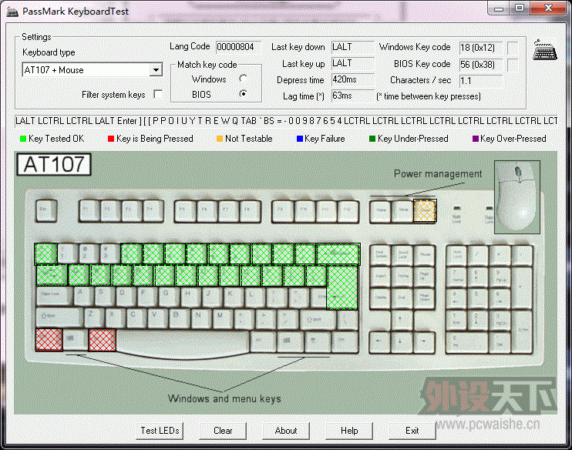Click the PassMark title bar app icon
The width and height of the screenshot is (572, 450).
click(13, 12)
